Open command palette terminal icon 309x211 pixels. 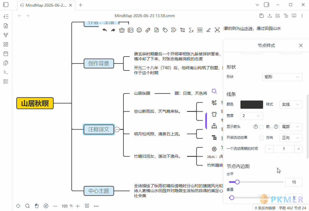[6, 72]
